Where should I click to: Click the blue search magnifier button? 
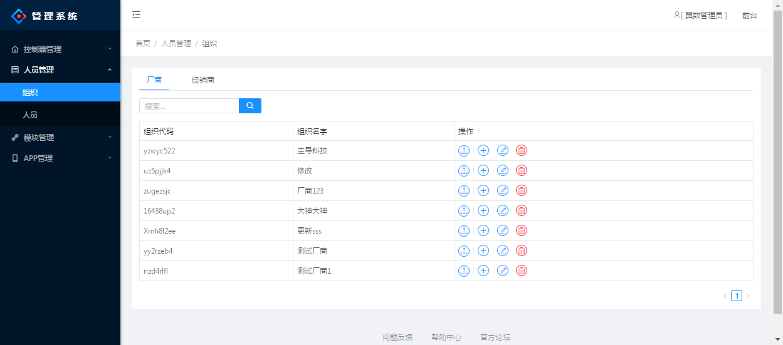(250, 106)
